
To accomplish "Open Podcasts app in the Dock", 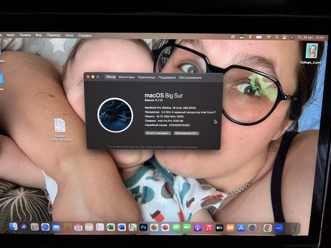I will pyautogui.click(x=198, y=228).
